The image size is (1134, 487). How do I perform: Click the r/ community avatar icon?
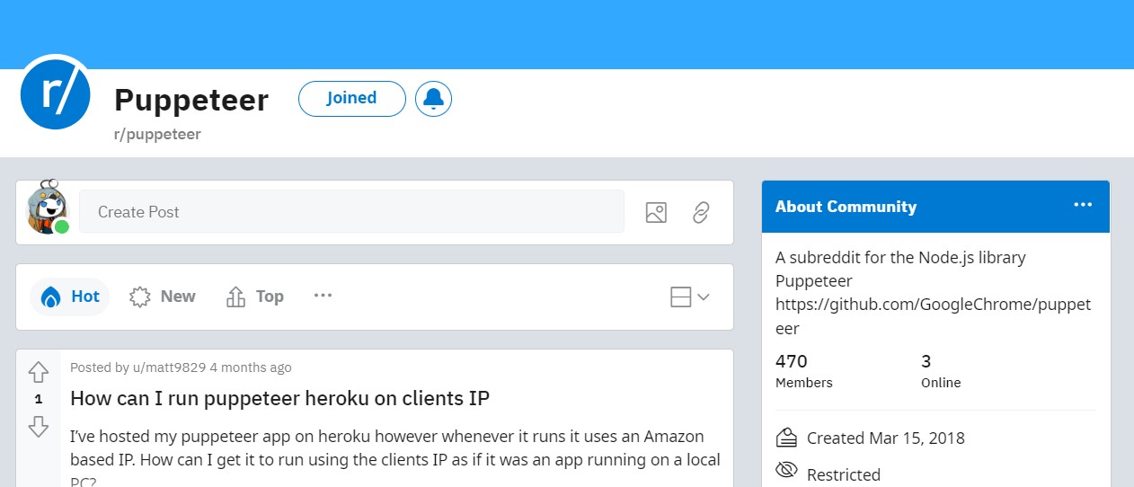[x=55, y=93]
